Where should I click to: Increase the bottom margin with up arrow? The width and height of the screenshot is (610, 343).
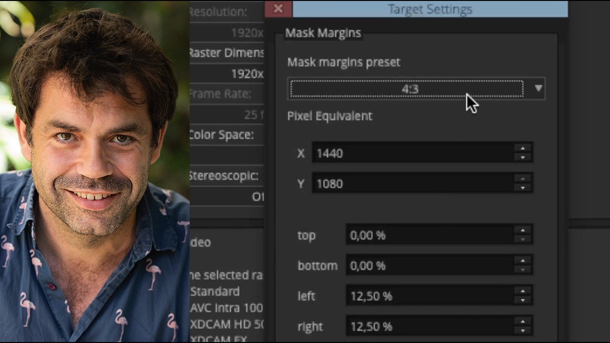pyautogui.click(x=523, y=261)
